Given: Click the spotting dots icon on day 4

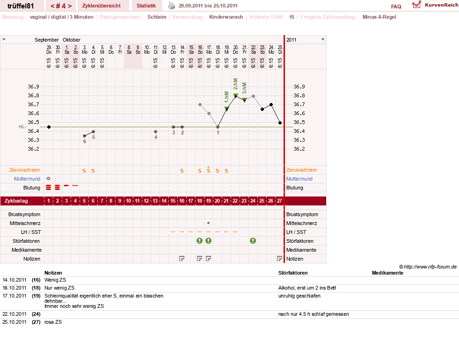Looking at the screenshot, I should point(75,186).
